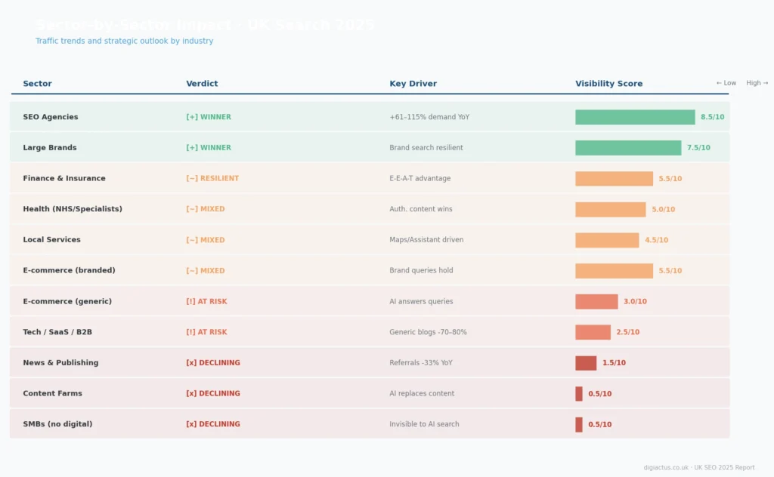The height and width of the screenshot is (477, 774).
Task: Click the '← Low' scale legend label
Action: point(726,83)
